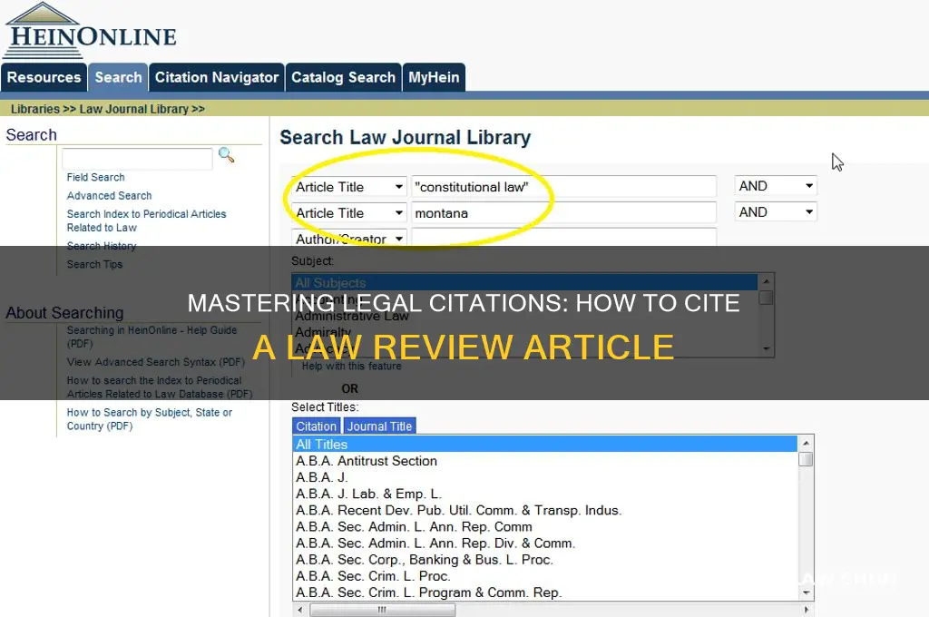This screenshot has width=929, height=617.
Task: Select All Subjects in subject list
Action: coord(525,283)
